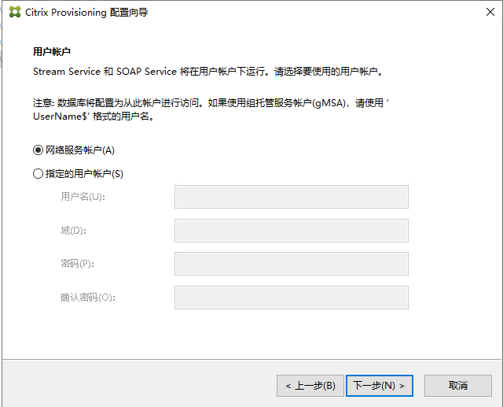Click the 用户名(U): field label
Image resolution: width=503 pixels, height=407 pixels.
(x=83, y=197)
